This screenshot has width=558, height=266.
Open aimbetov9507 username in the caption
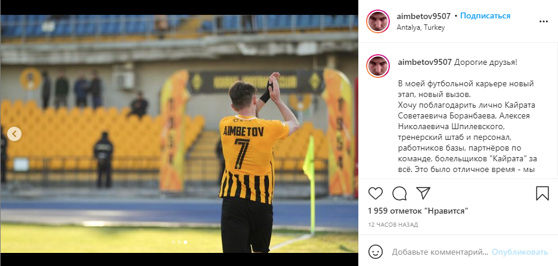tap(424, 62)
